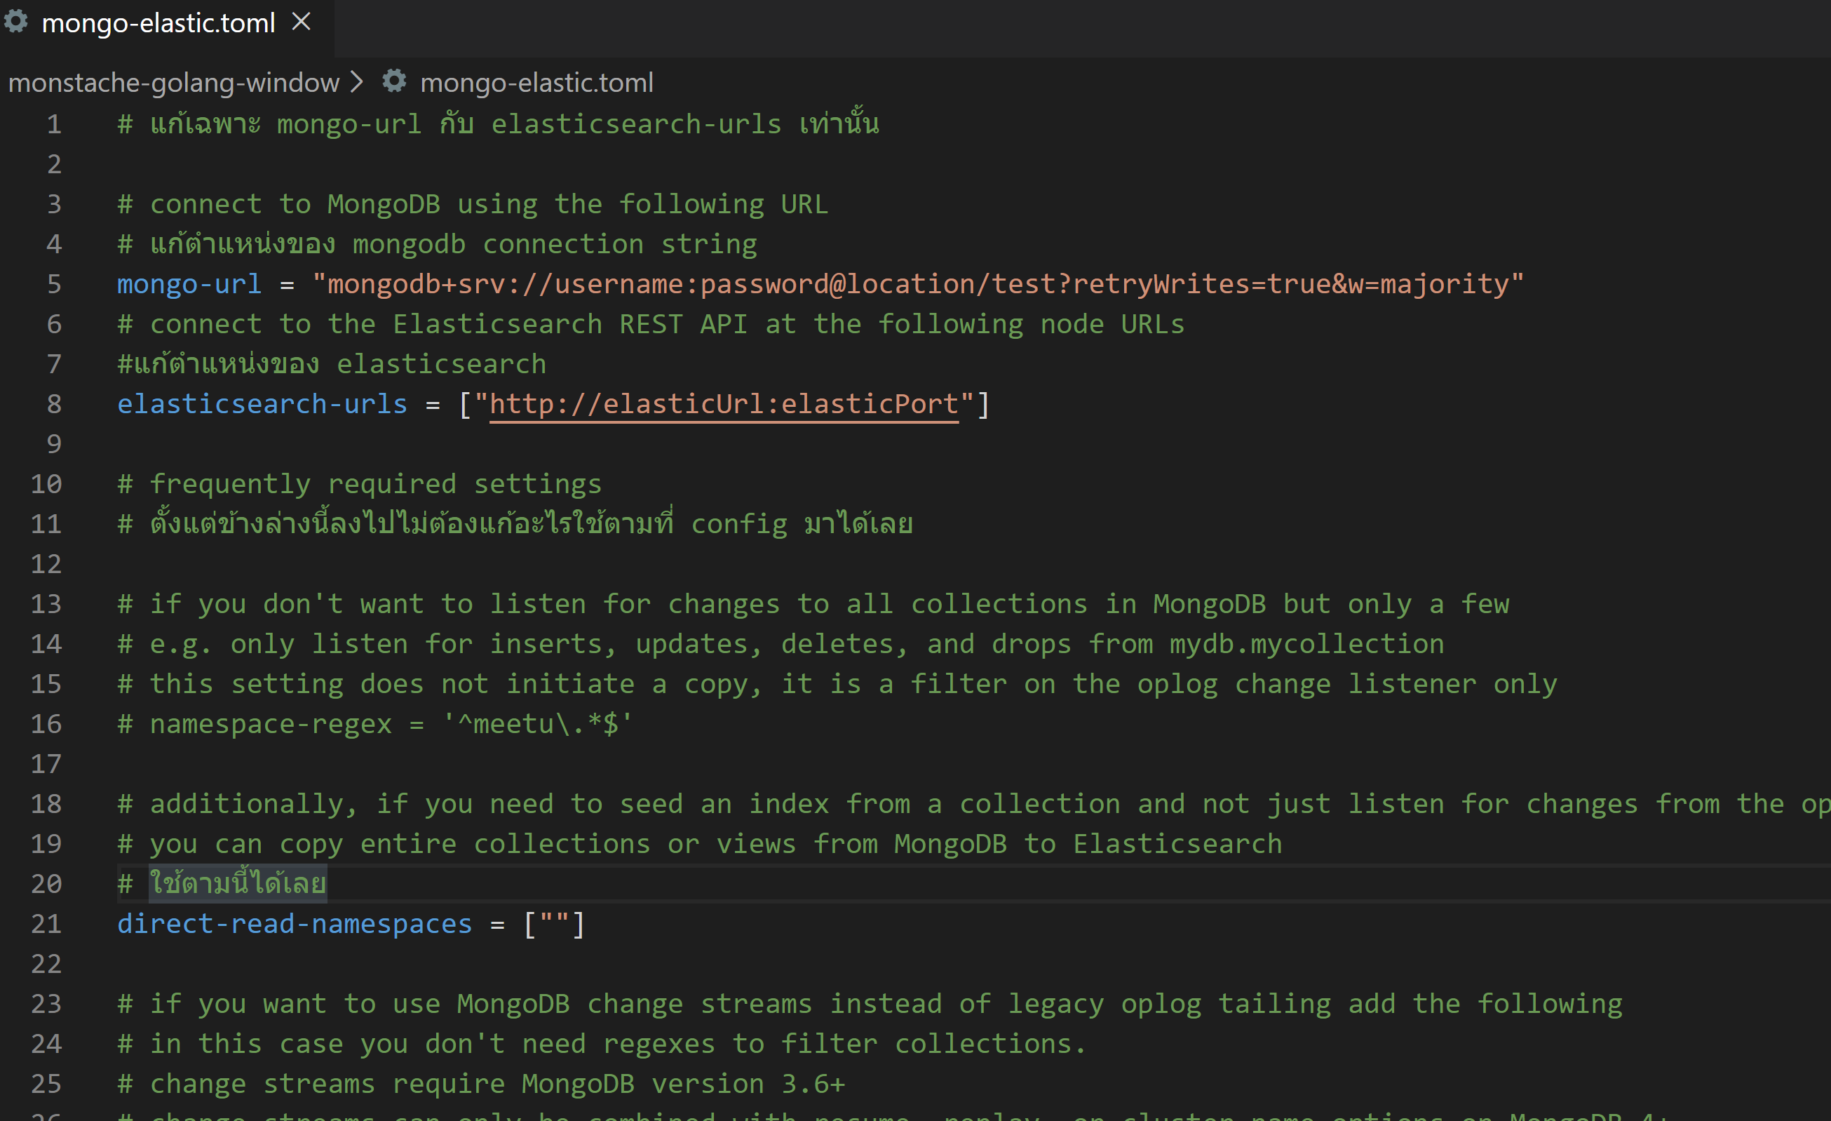Close the mongo-elastic.toml editor tab
1831x1121 pixels.
pyautogui.click(x=301, y=22)
